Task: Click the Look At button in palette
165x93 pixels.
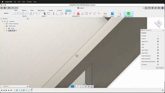Action: [158, 38]
